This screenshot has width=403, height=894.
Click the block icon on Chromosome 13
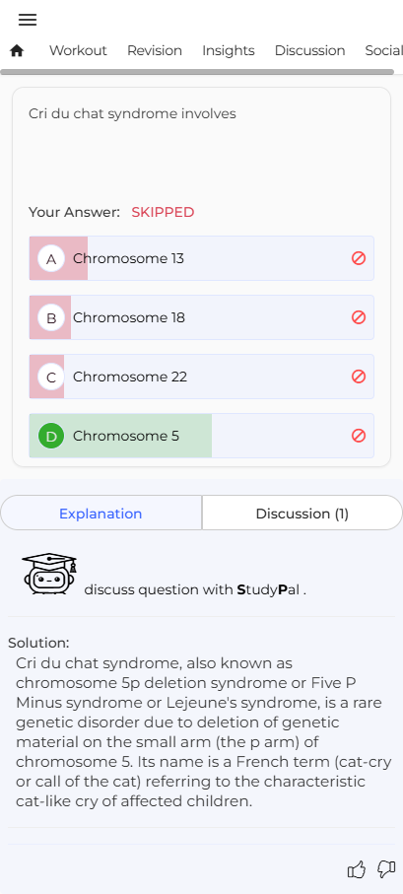pos(359,258)
